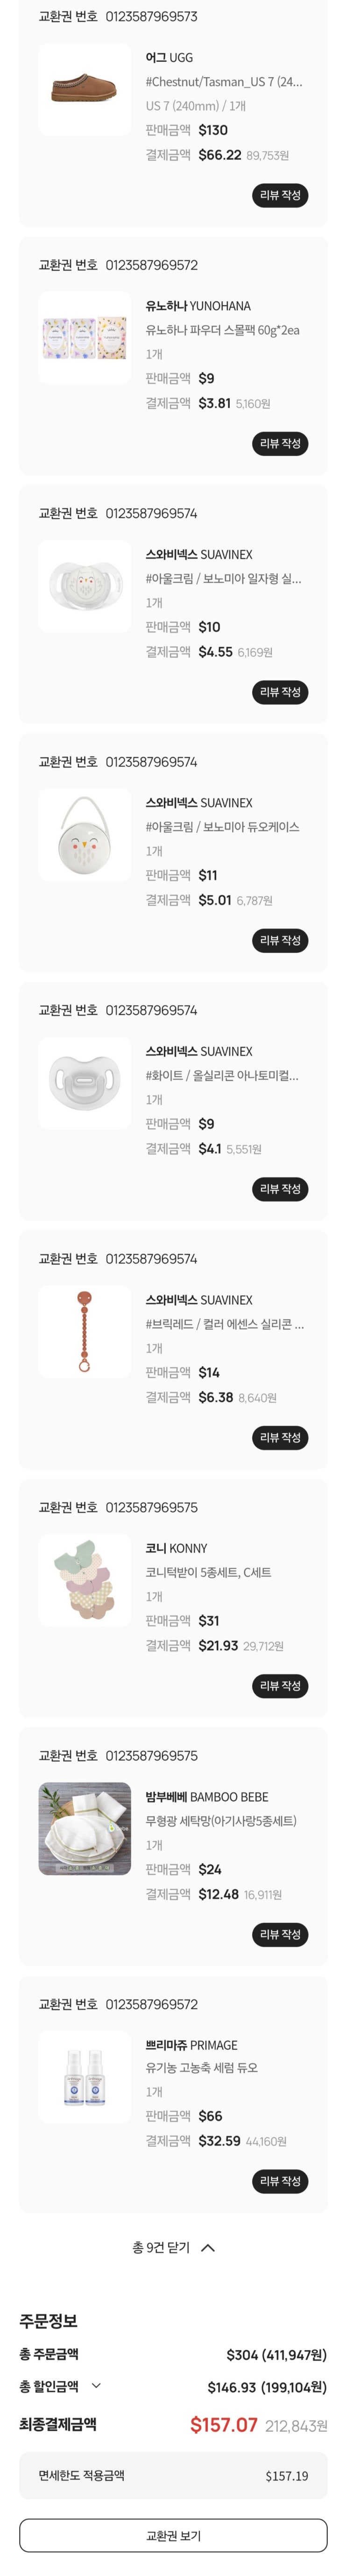Open the YUNOHANA powder pack thumbnail
Screen dimensions: 347x2576
point(85,337)
